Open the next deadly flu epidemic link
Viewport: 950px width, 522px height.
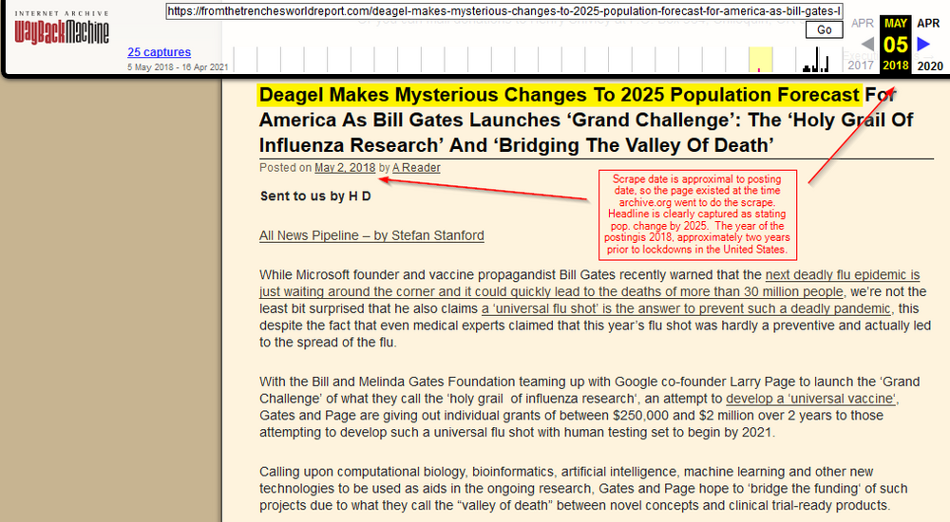(x=590, y=284)
